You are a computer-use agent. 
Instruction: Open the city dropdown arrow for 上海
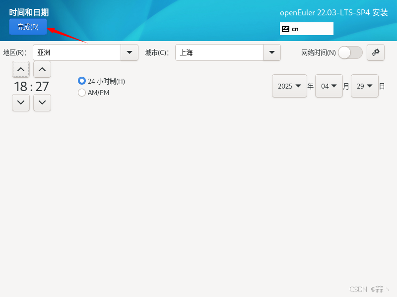point(272,52)
